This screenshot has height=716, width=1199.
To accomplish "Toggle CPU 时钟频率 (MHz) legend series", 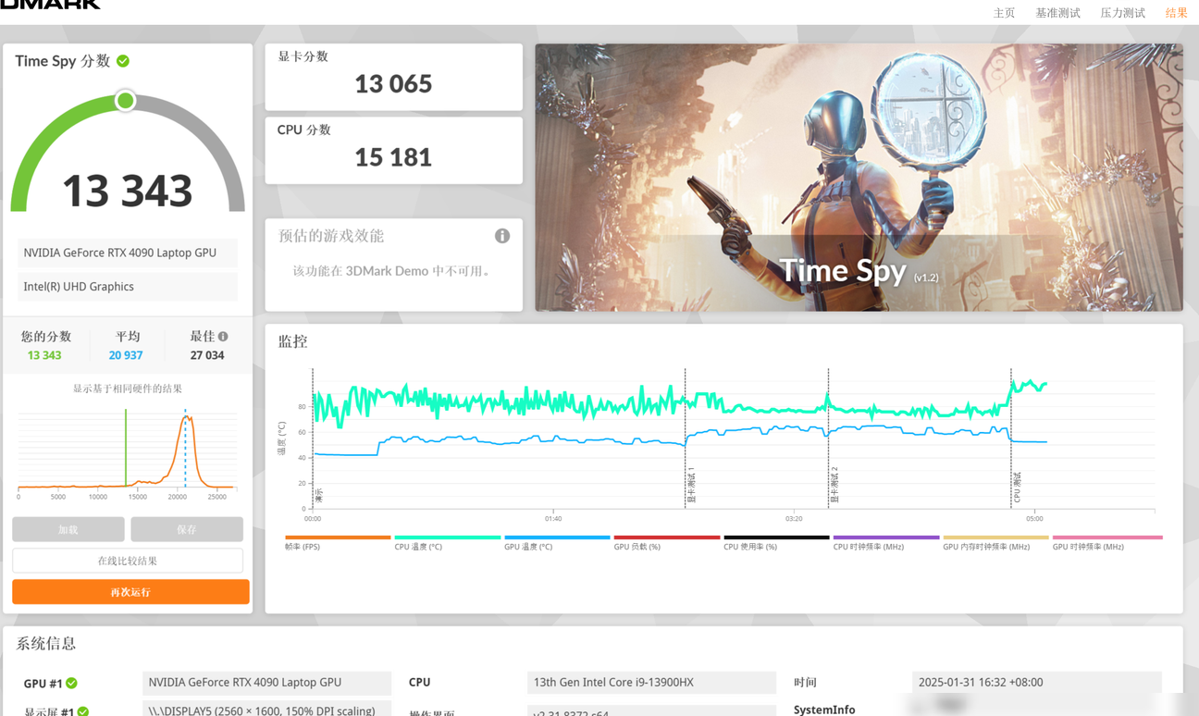I will coord(886,543).
